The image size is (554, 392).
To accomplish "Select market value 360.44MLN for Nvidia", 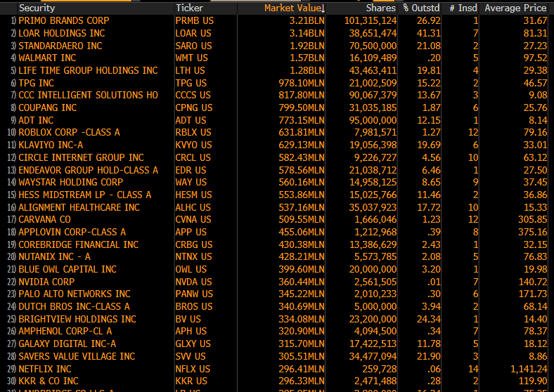I will click(302, 282).
